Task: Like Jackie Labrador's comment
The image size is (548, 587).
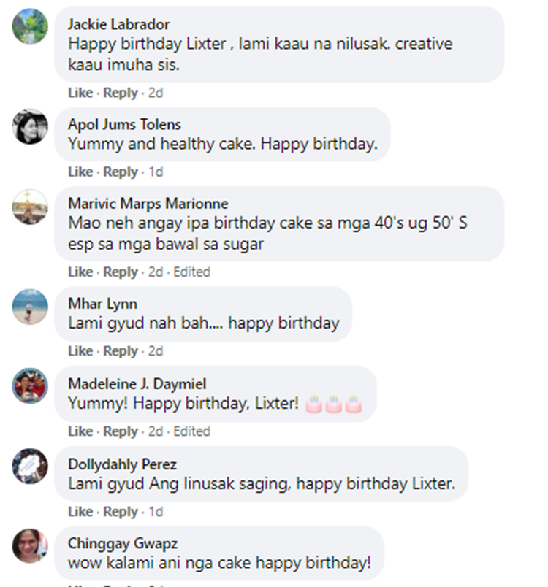Action: [80, 93]
